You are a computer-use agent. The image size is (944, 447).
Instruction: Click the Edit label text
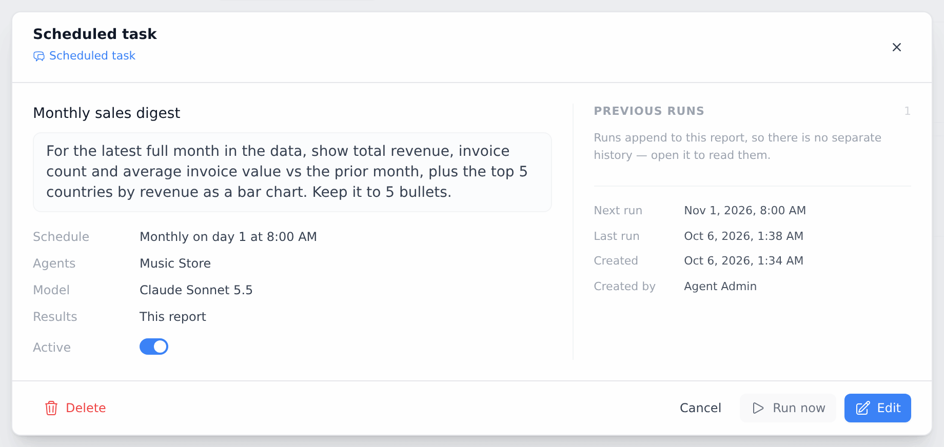889,408
